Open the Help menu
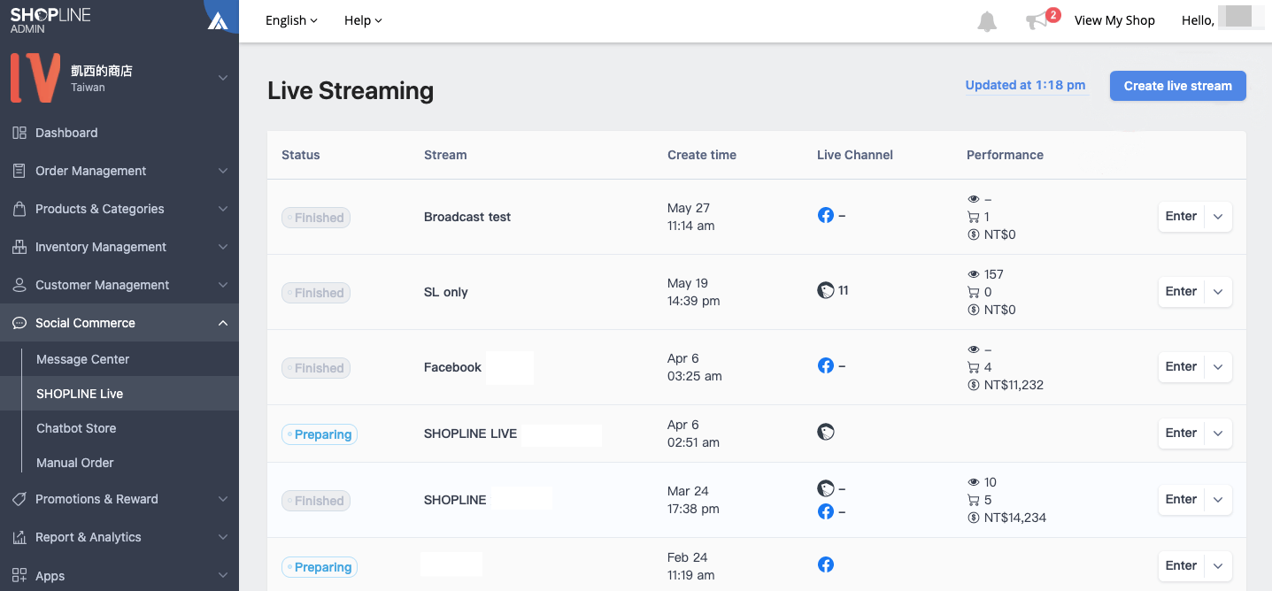The image size is (1272, 591). pyautogui.click(x=363, y=19)
